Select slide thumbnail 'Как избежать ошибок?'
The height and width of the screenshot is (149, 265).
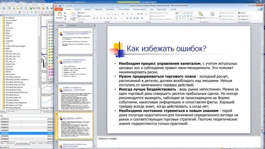75,125
